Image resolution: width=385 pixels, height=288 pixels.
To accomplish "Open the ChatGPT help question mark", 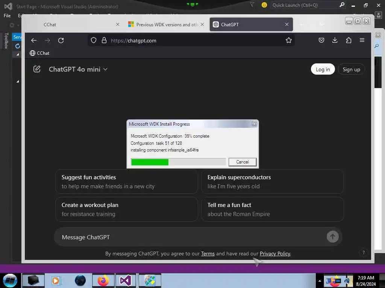I will click(x=364, y=252).
